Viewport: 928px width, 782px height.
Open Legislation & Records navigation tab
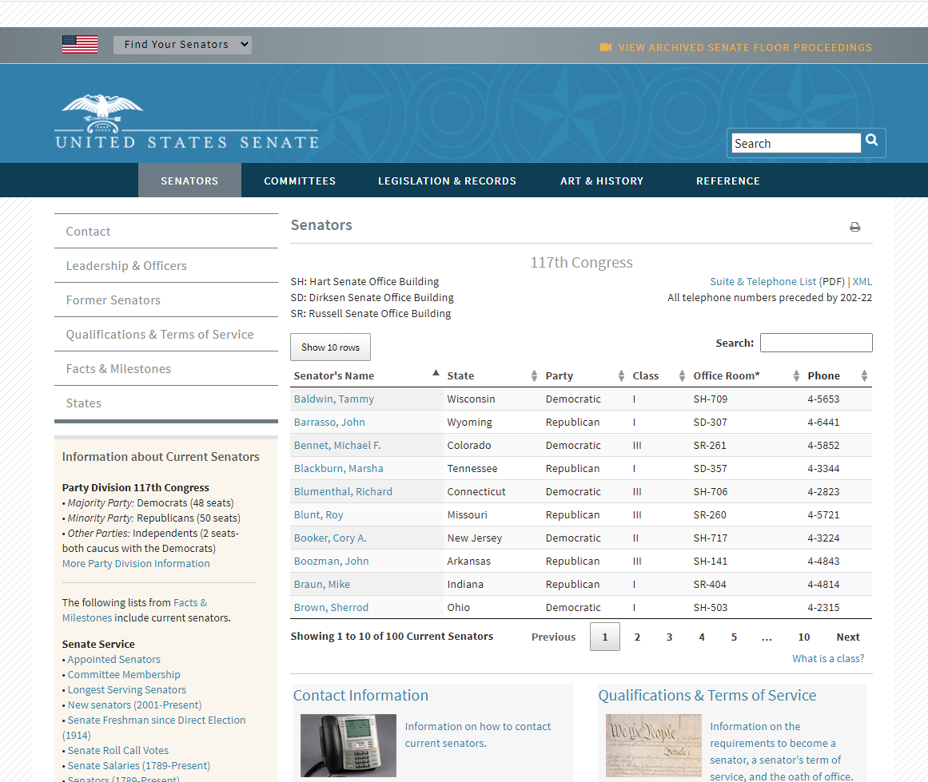coord(448,181)
